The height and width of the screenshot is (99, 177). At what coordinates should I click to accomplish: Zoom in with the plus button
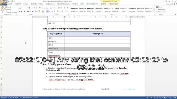pos(171,98)
